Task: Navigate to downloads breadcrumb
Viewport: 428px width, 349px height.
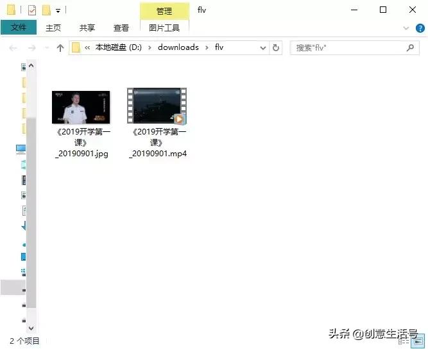Action: (178, 47)
